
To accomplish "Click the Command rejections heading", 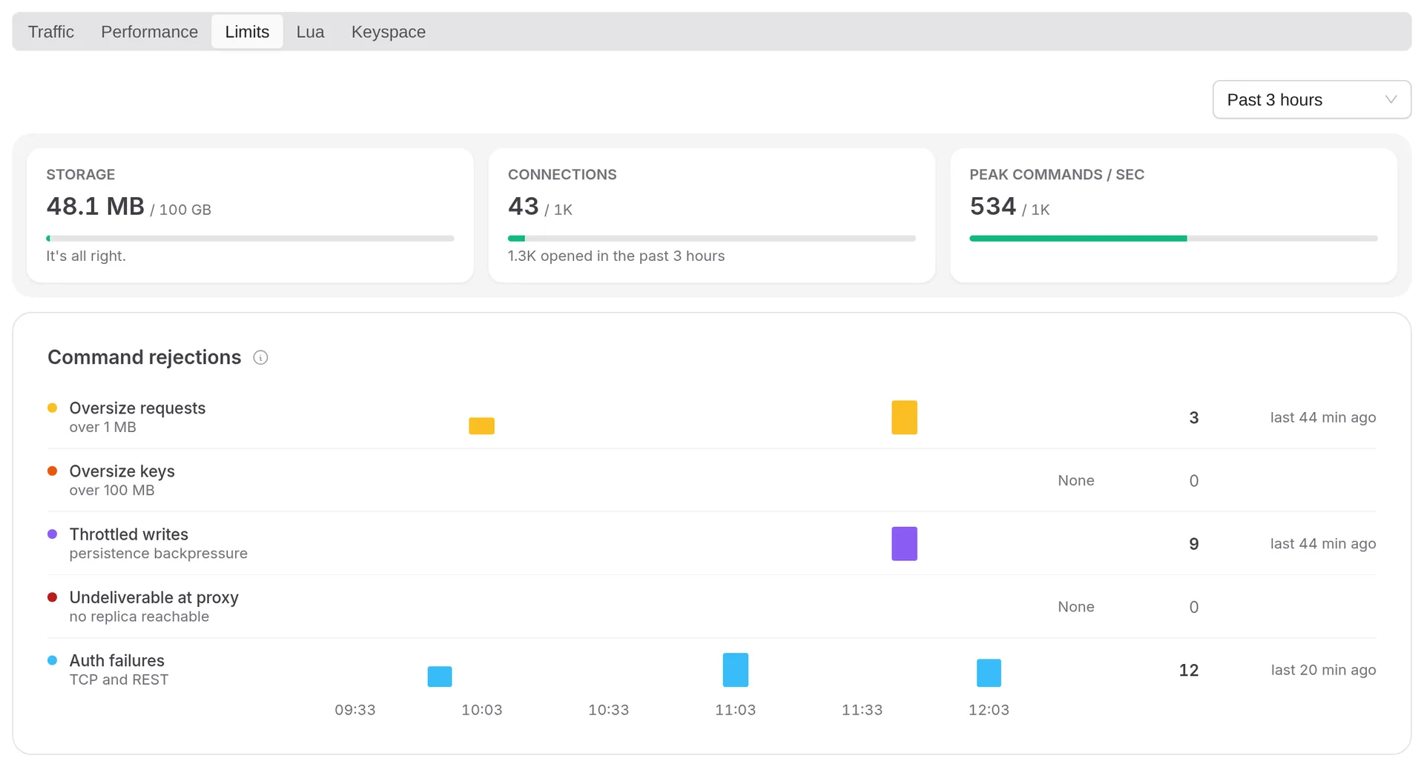I will coord(144,357).
